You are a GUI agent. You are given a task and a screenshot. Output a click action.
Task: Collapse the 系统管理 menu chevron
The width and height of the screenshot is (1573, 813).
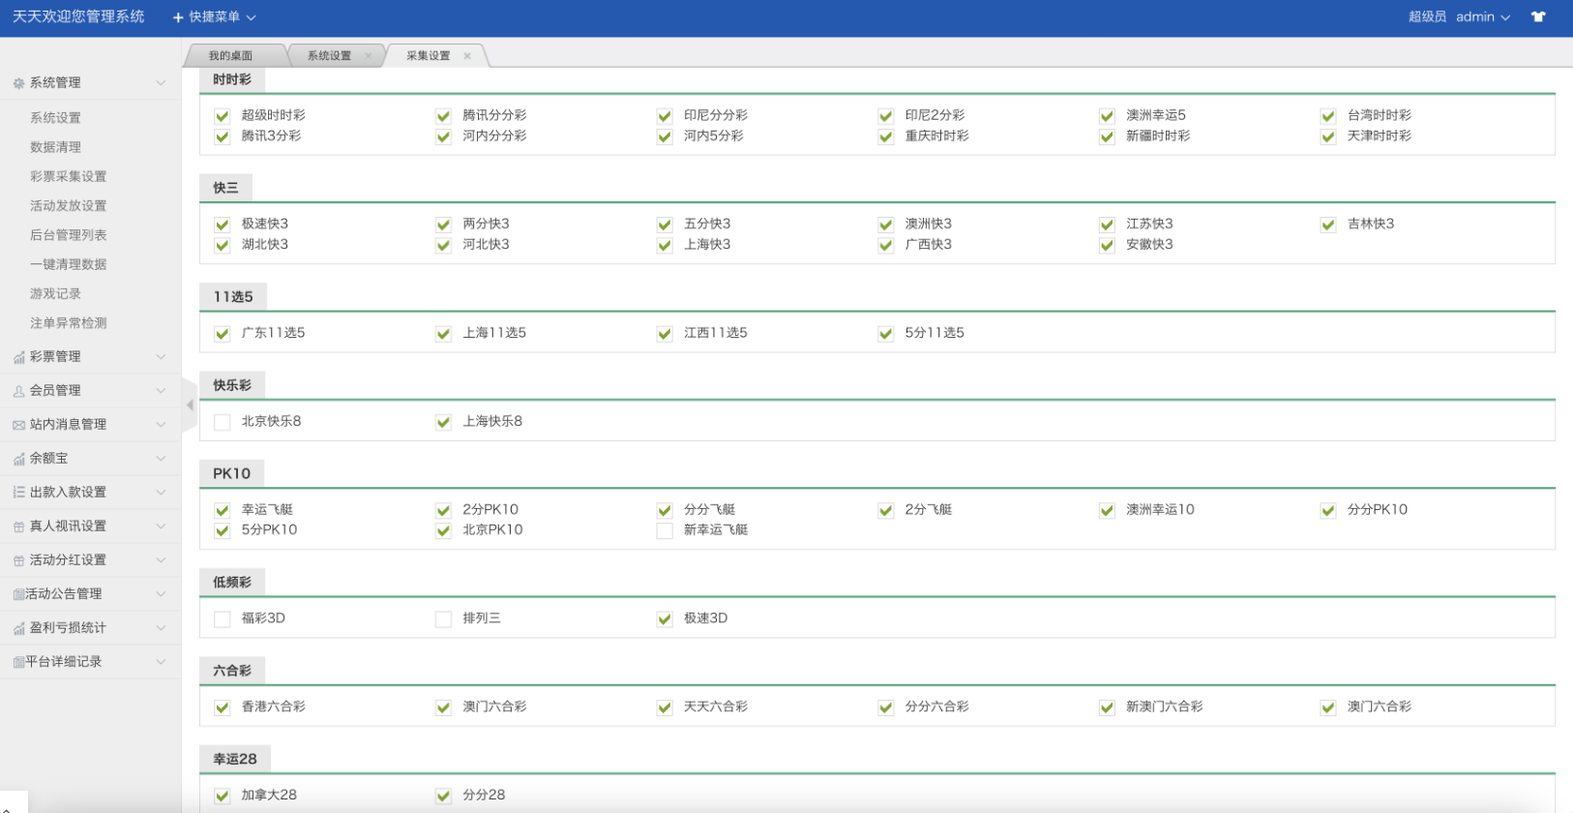(x=161, y=83)
